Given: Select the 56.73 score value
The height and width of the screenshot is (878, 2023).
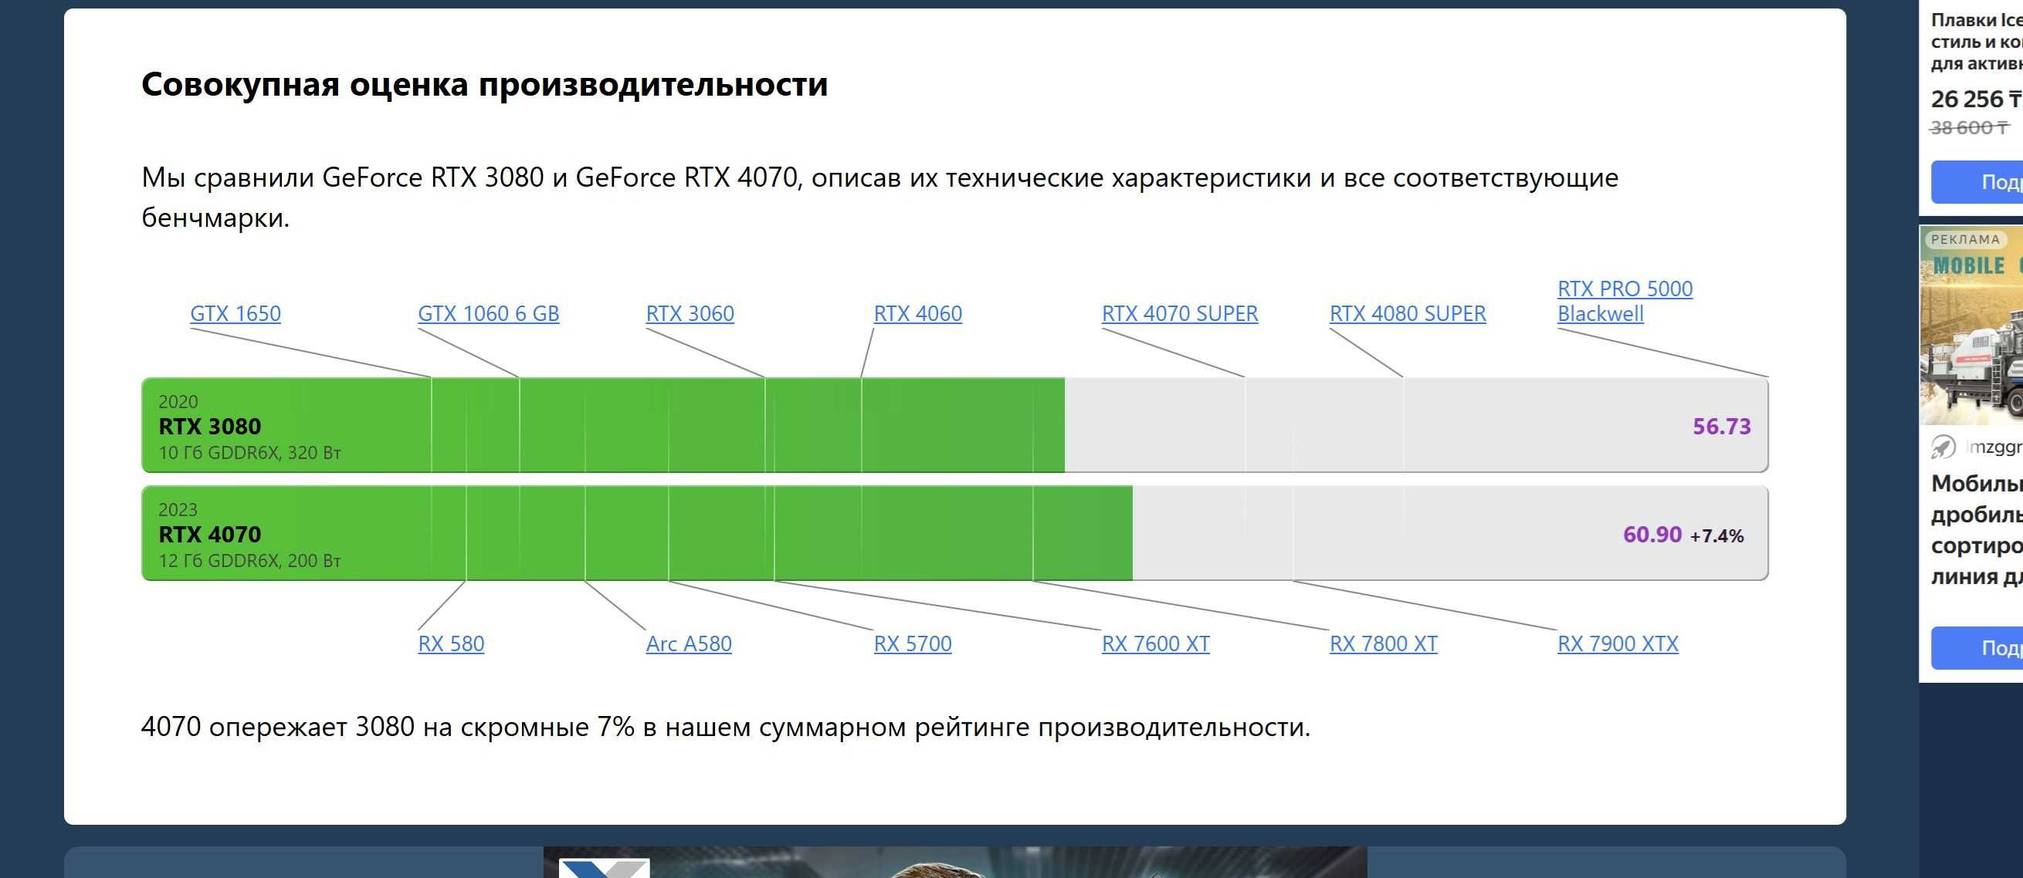Looking at the screenshot, I should click(x=1721, y=426).
